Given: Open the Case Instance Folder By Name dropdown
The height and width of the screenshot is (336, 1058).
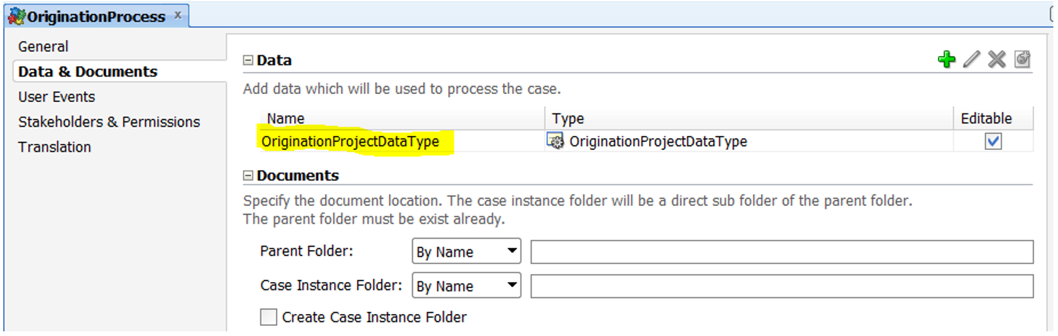Looking at the screenshot, I should (x=466, y=286).
